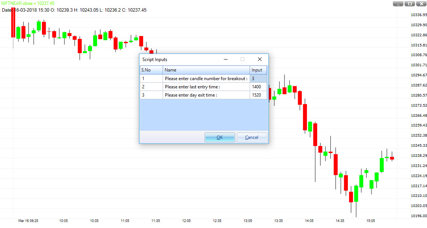Screen dimensions: 427x228
Task: Close the chart application window
Action: [x=421, y=3]
